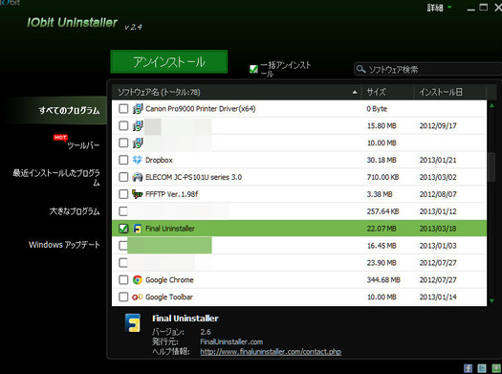The image size is (502, 374).
Task: Click the FFFTP program icon
Action: (x=138, y=194)
